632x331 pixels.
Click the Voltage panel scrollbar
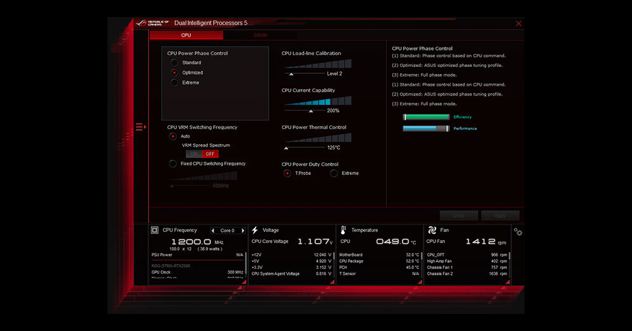(x=334, y=257)
